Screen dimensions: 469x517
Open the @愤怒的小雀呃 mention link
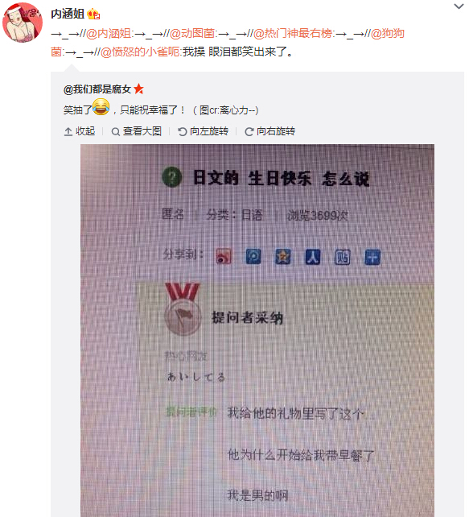140,52
